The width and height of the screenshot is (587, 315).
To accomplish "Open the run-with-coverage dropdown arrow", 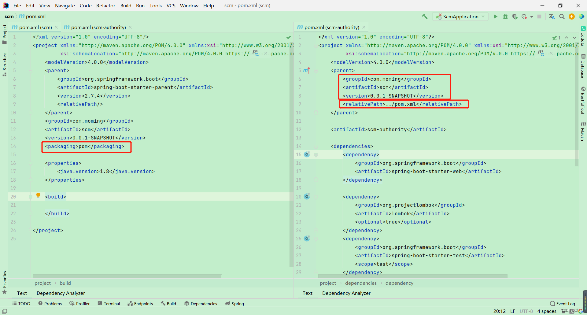I will (532, 17).
